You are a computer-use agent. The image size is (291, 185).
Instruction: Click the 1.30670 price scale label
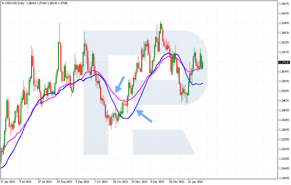pos(284,4)
